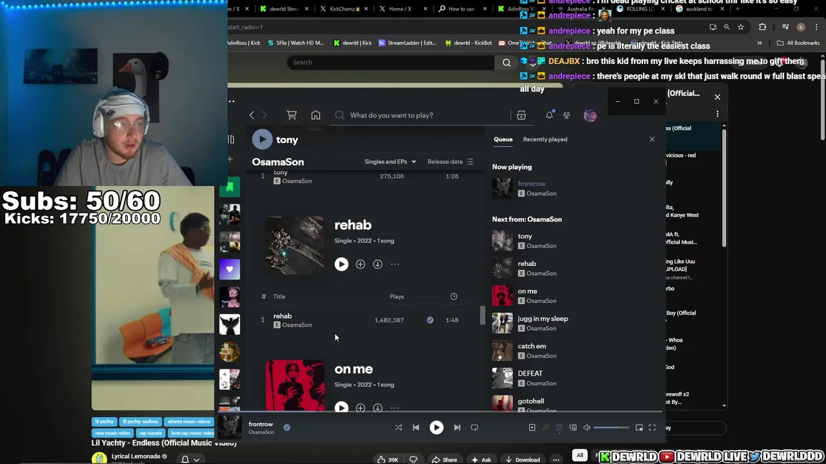Viewport: 826px width, 464px height.
Task: Open YouTube more actions menu
Action: click(x=556, y=459)
